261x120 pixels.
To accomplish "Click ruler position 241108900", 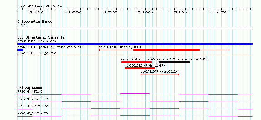I will point(109,12).
